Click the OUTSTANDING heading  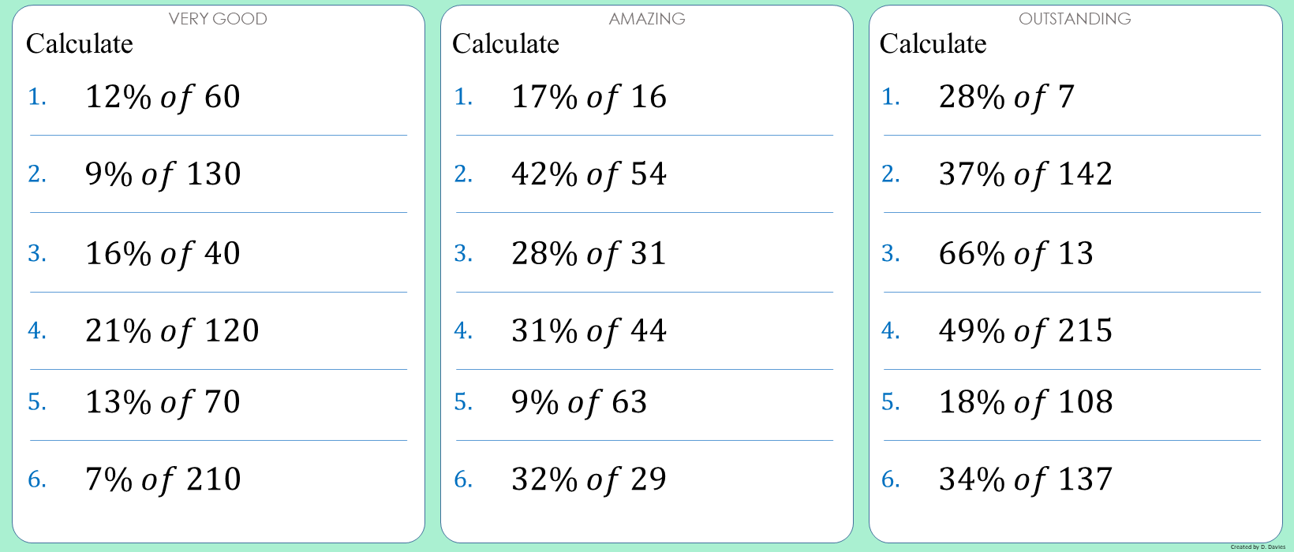pyautogui.click(x=1075, y=19)
